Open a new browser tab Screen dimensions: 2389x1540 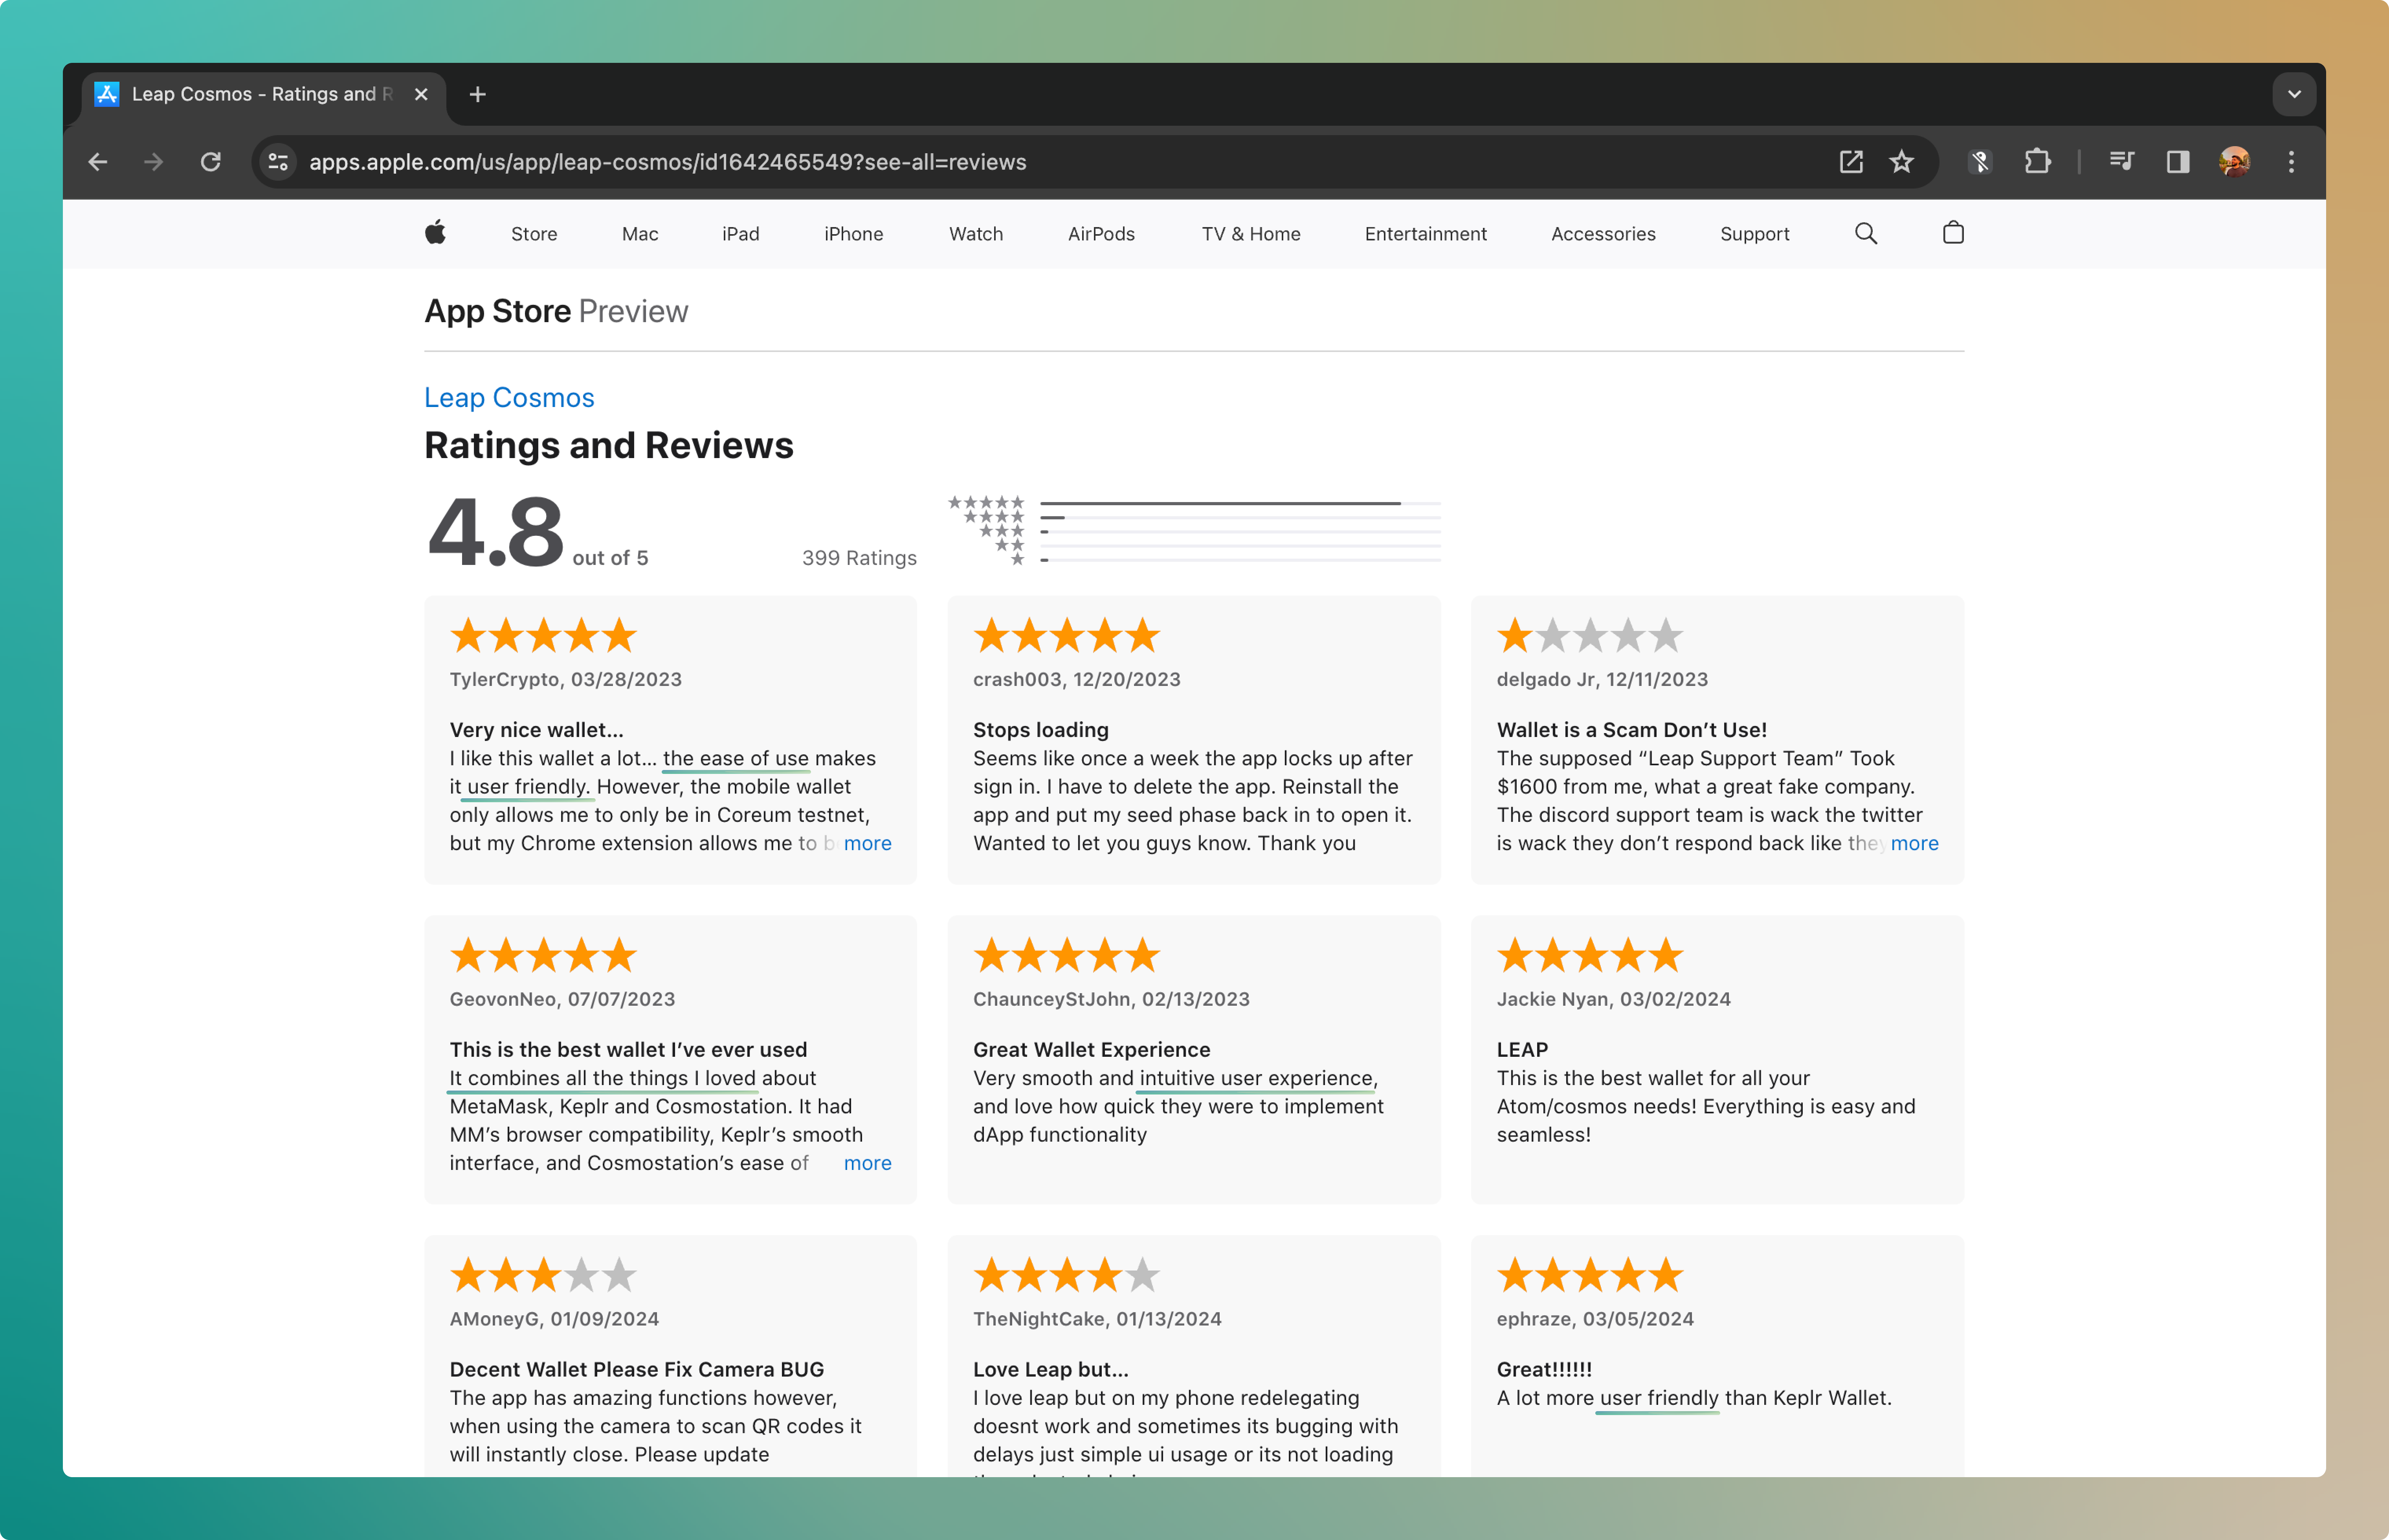point(478,94)
